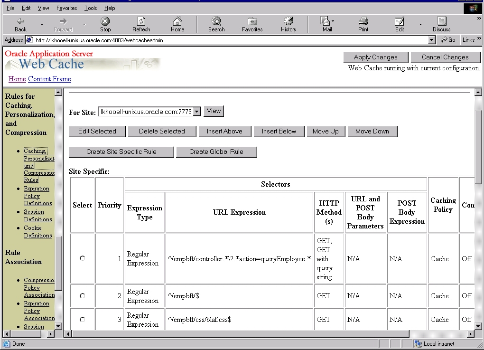Click the sidebar scroll down arrow
The image size is (484, 350).
tap(58, 326)
